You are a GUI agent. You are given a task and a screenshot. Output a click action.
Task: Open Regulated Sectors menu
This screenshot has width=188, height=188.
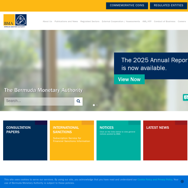pyautogui.click(x=90, y=21)
